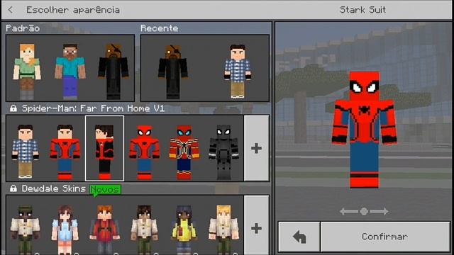Pick the eyepatch skin under Recente

(173, 72)
